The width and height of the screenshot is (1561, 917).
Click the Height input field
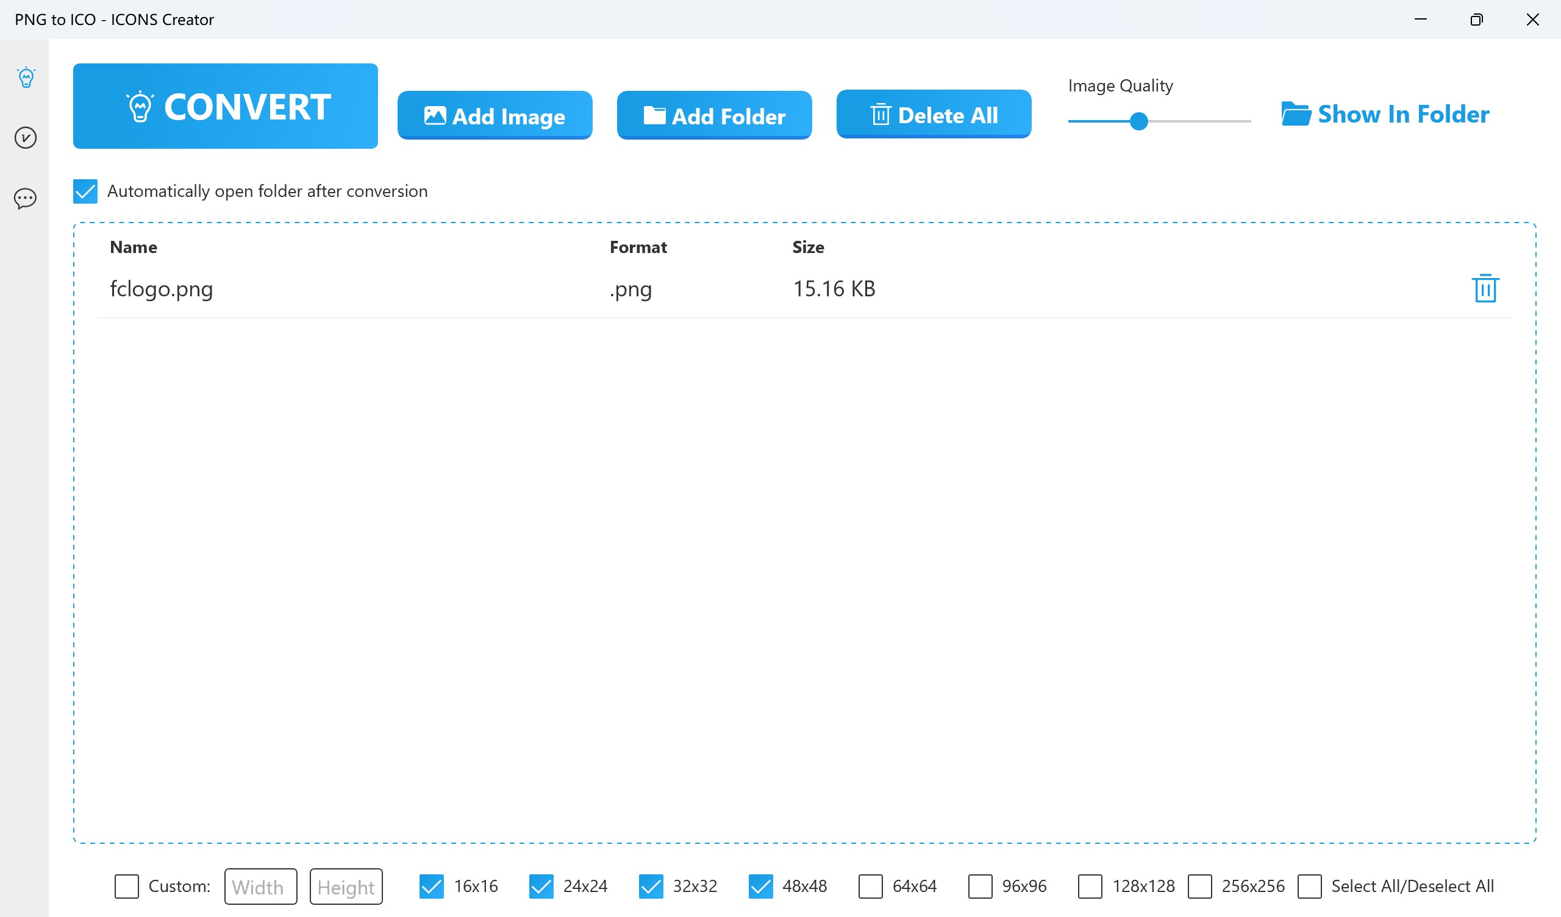pyautogui.click(x=346, y=887)
